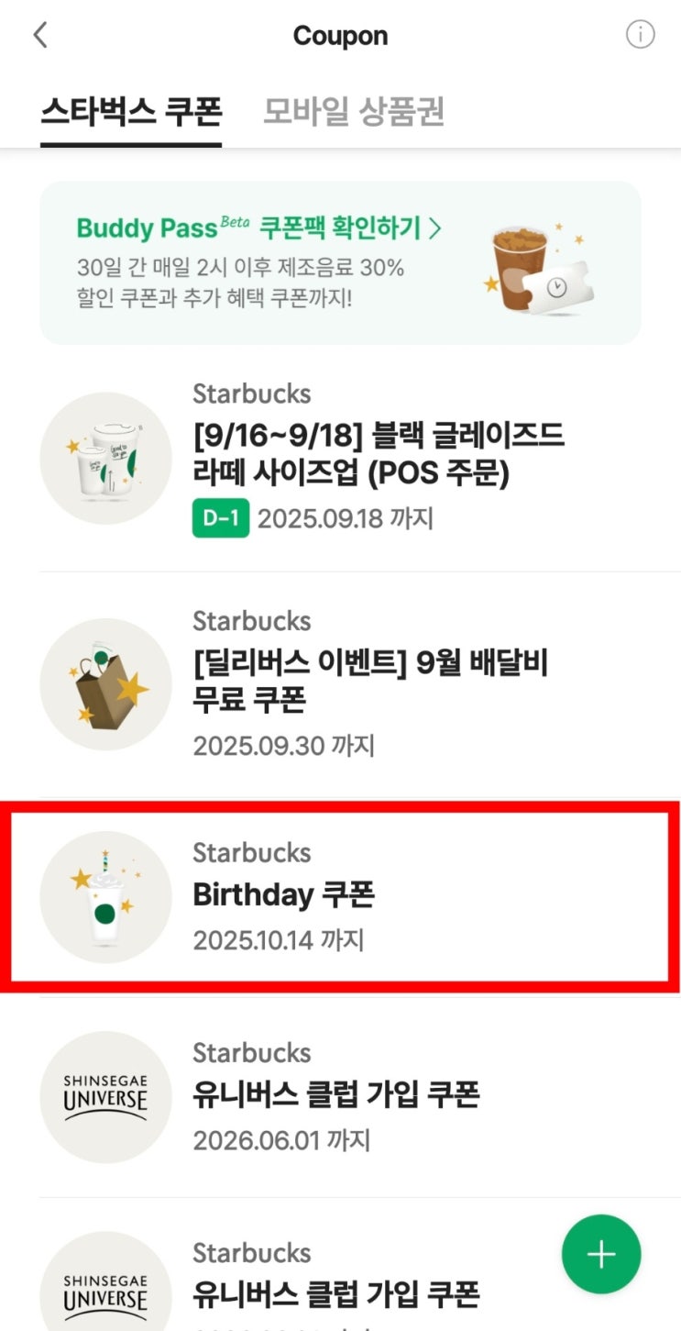Tap the 2025.10.14 까지 expiry date
This screenshot has width=681, height=1331.
click(278, 940)
